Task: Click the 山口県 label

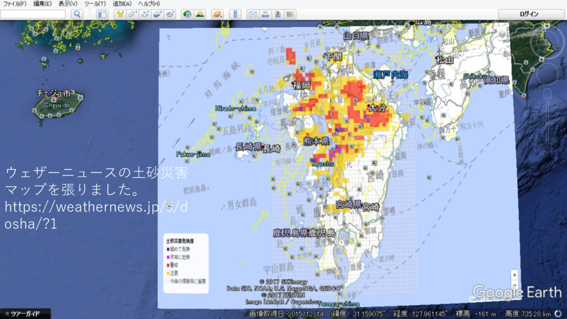Action: point(356,36)
